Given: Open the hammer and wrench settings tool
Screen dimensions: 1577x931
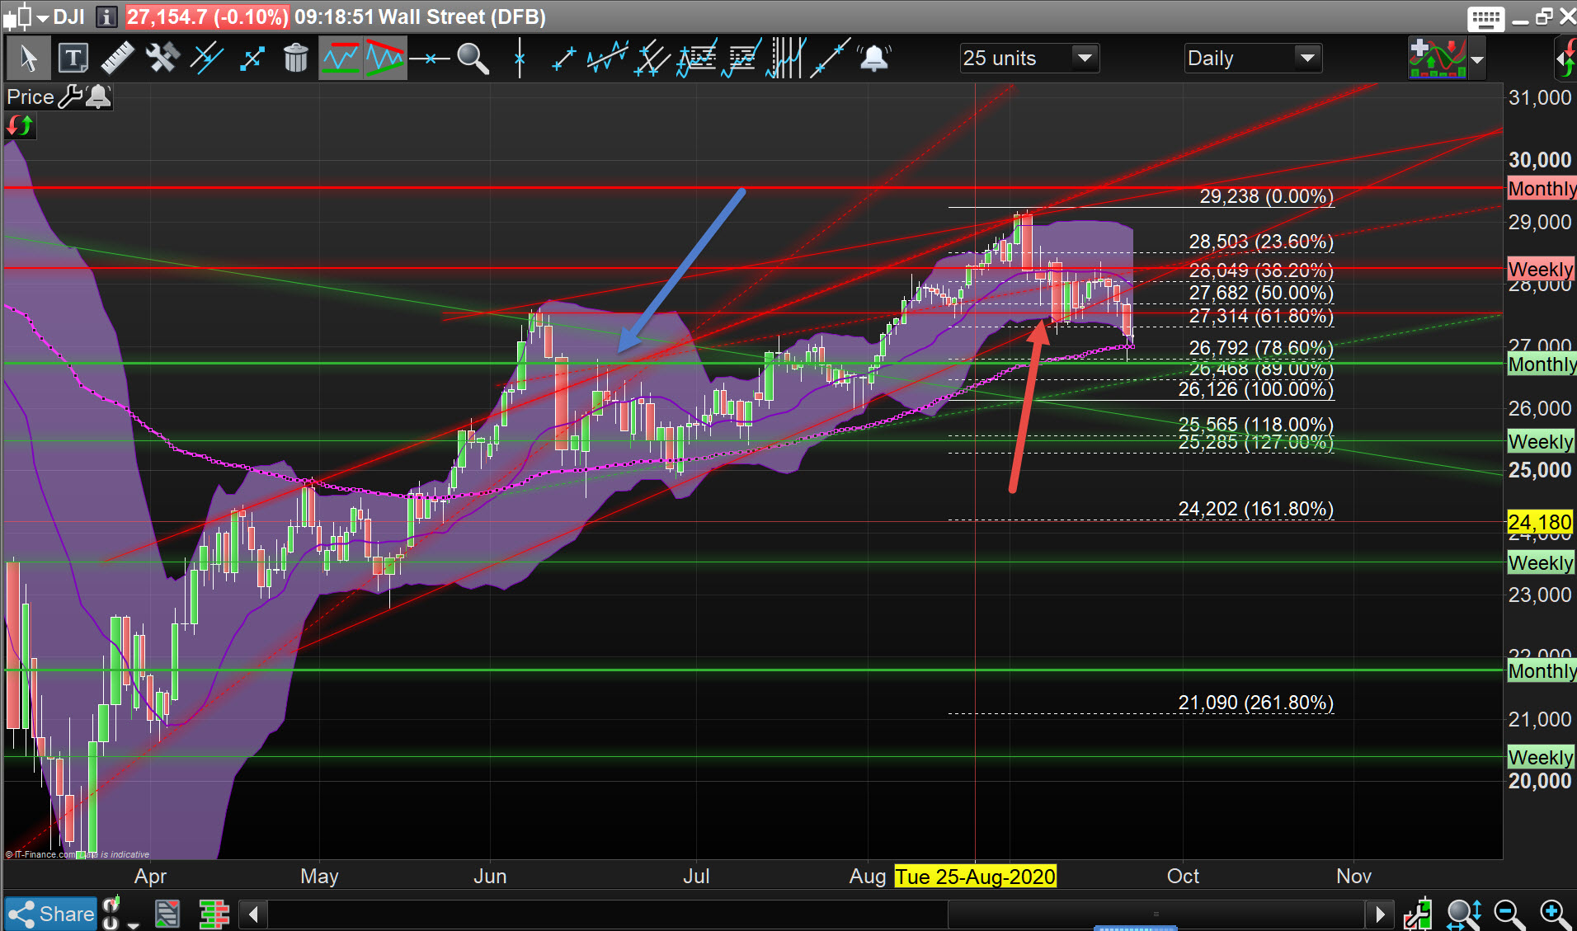Looking at the screenshot, I should point(162,59).
